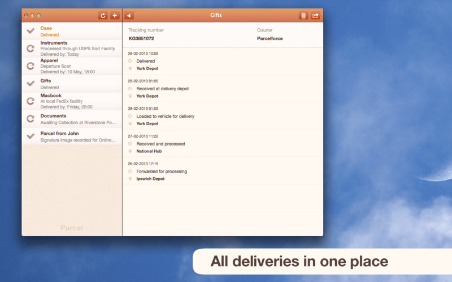Screen dimensions: 452x282
Task: Click the refresh icon beside Macbook
Action: point(31,101)
